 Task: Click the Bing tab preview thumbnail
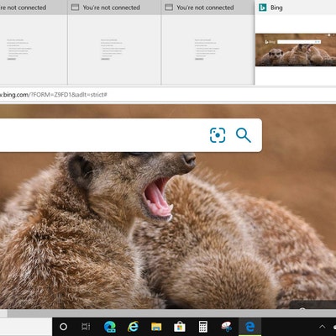pos(296,50)
